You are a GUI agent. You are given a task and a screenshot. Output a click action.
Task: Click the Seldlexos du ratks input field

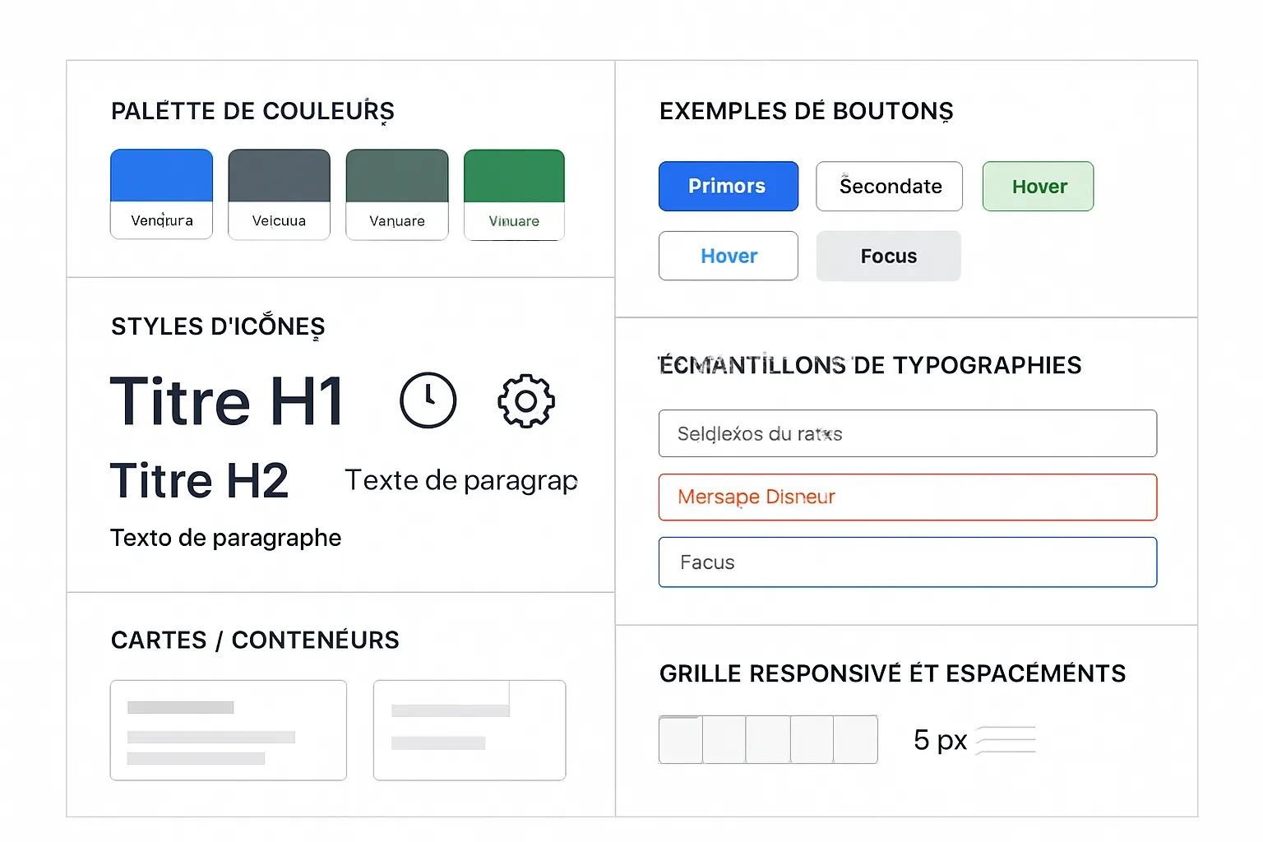(907, 433)
